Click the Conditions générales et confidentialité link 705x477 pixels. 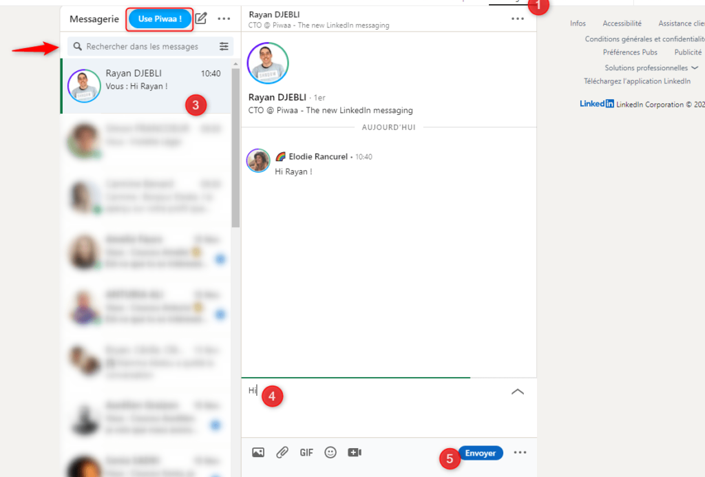[x=644, y=39]
